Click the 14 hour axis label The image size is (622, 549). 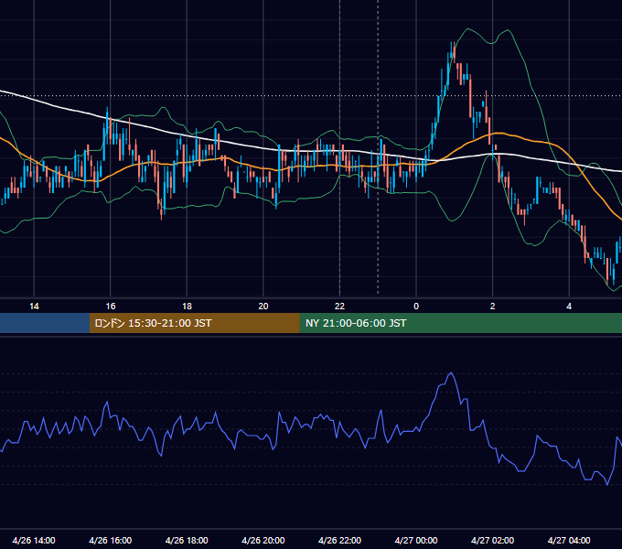tap(34, 307)
